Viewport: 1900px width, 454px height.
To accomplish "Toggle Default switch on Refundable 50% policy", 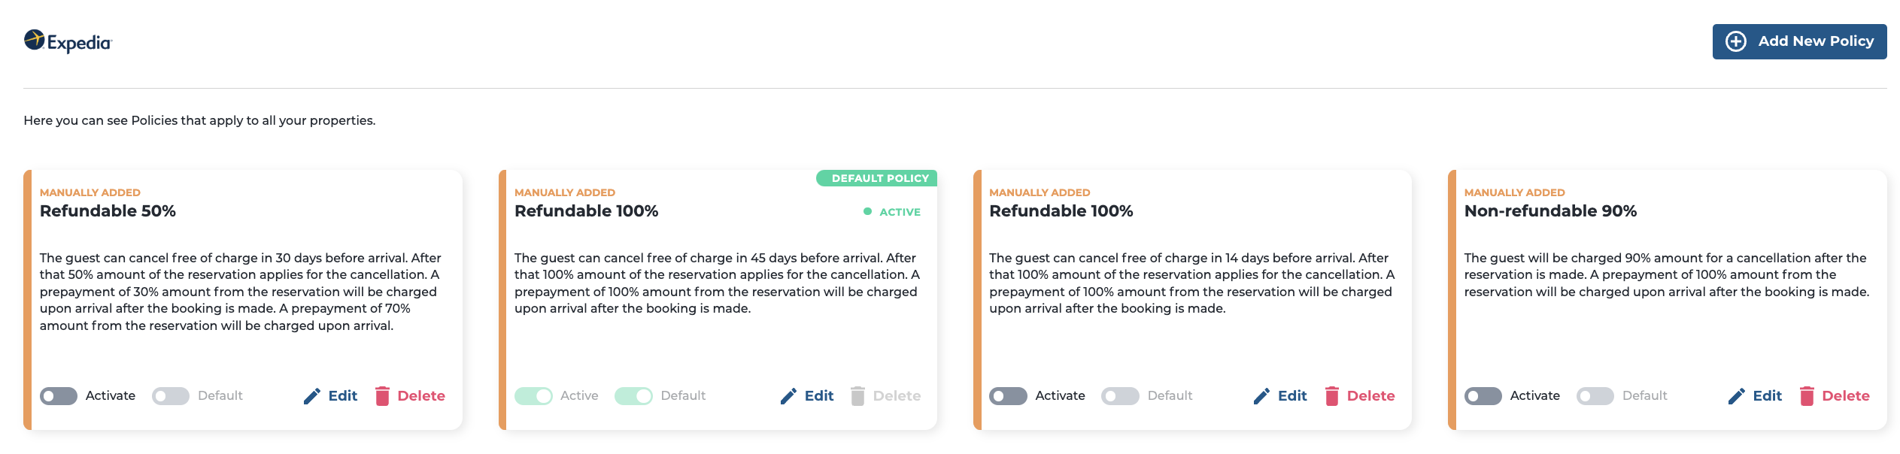I will (x=171, y=396).
